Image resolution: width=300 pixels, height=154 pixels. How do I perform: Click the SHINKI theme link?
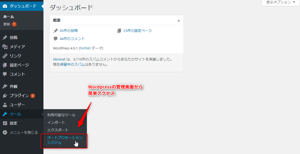pos(85,48)
